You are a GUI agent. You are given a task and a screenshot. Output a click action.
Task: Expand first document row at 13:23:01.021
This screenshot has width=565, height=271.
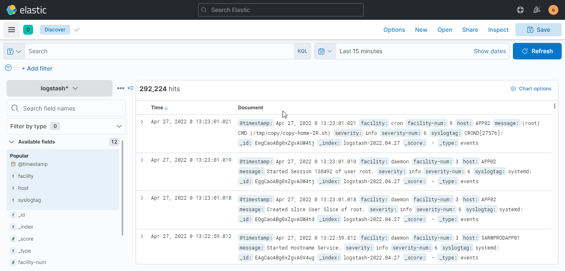(142, 122)
